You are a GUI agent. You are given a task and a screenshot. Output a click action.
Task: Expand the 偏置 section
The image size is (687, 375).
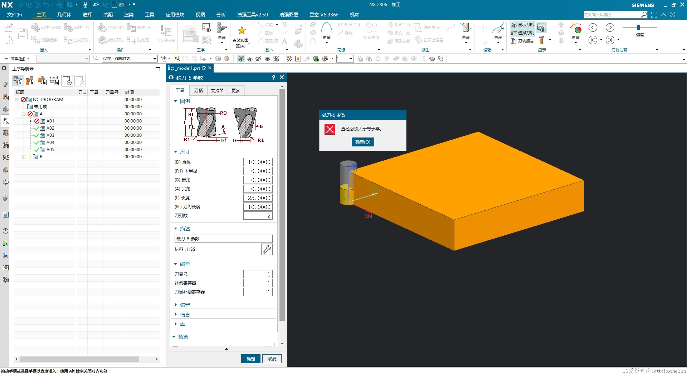176,305
